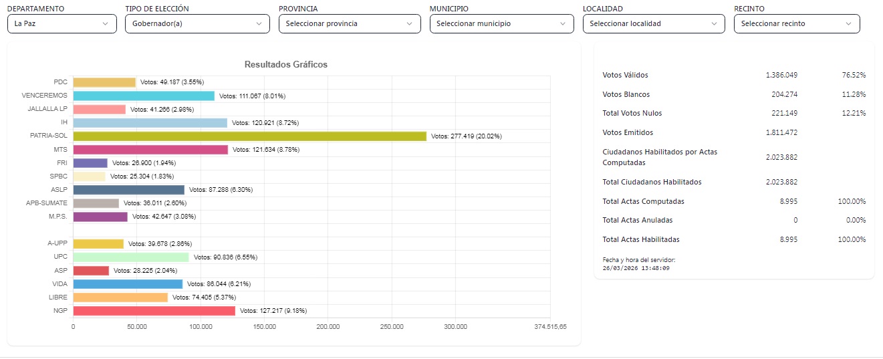
Task: Open the Seleccionar provincia dropdown
Action: [348, 23]
